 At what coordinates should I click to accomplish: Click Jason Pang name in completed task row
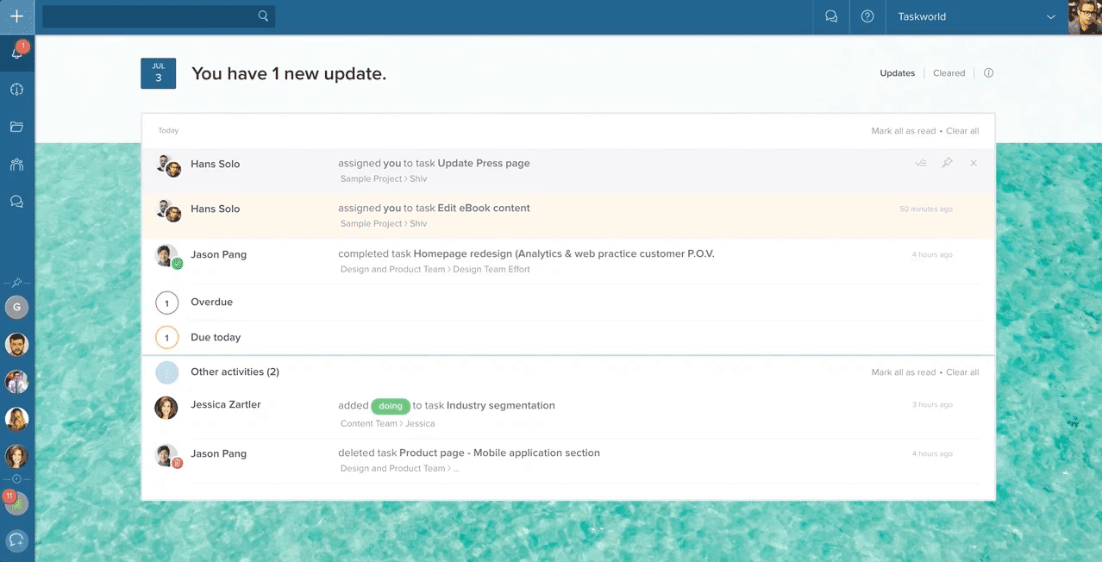218,254
